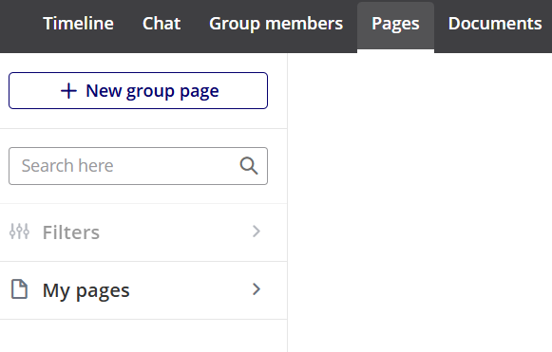The width and height of the screenshot is (552, 352).
Task: Open the Group members tab
Action: coord(276,24)
